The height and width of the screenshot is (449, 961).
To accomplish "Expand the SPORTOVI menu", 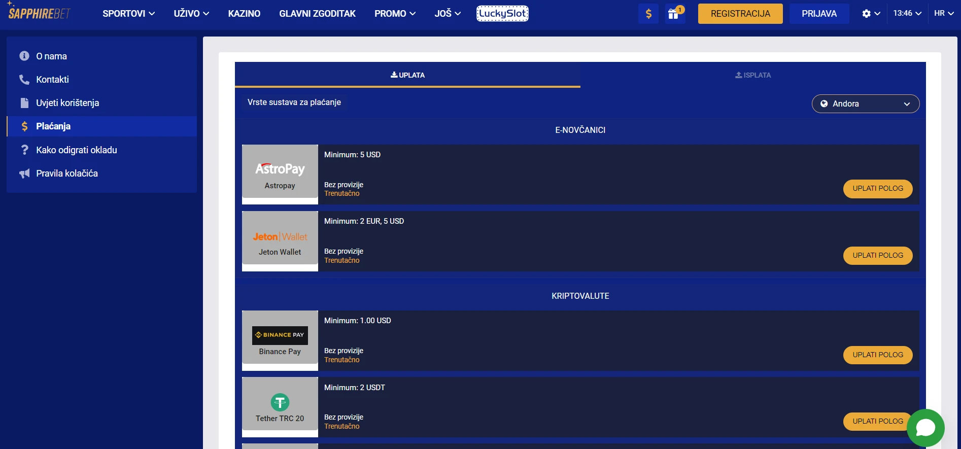I will coord(129,14).
